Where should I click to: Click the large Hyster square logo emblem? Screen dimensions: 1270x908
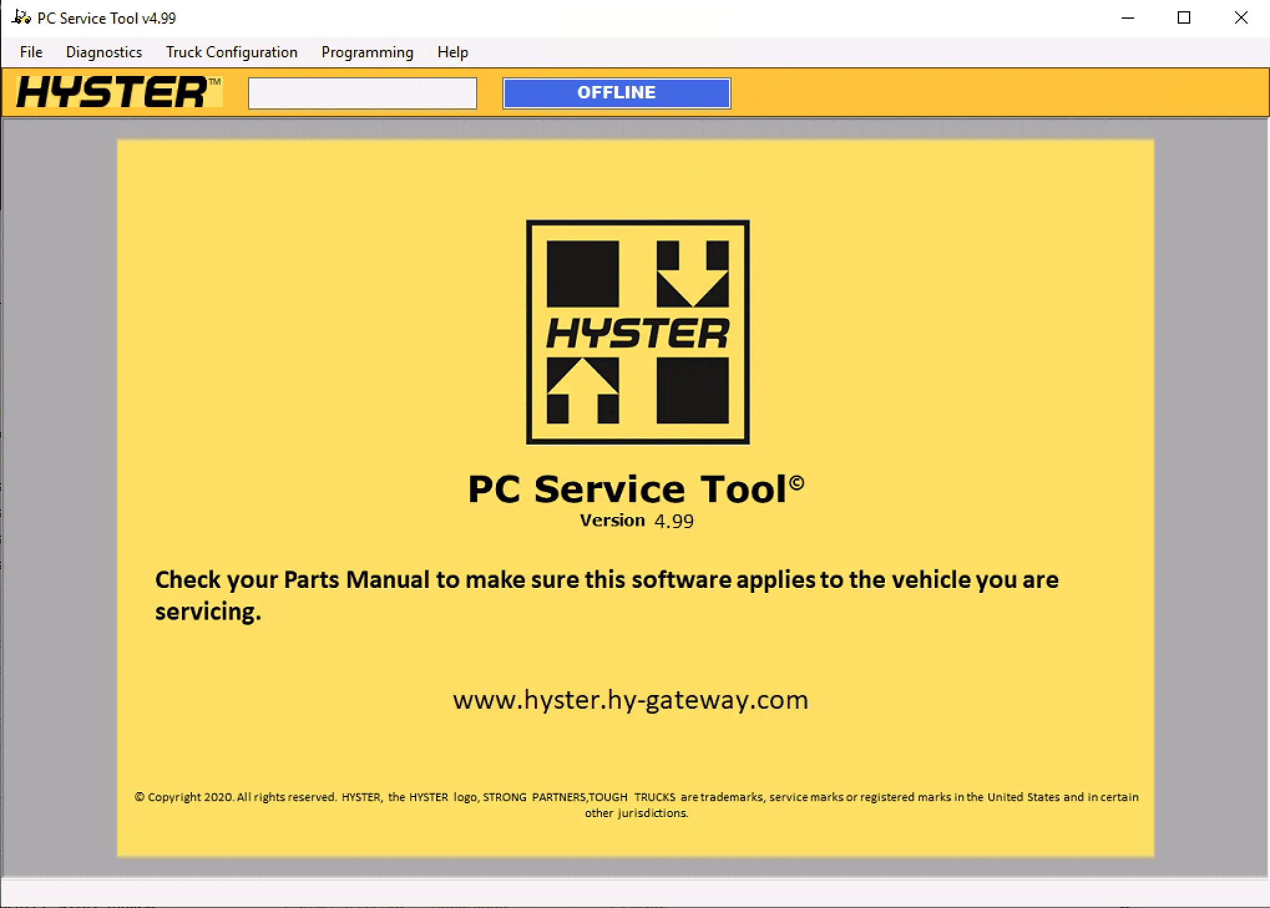coord(637,331)
